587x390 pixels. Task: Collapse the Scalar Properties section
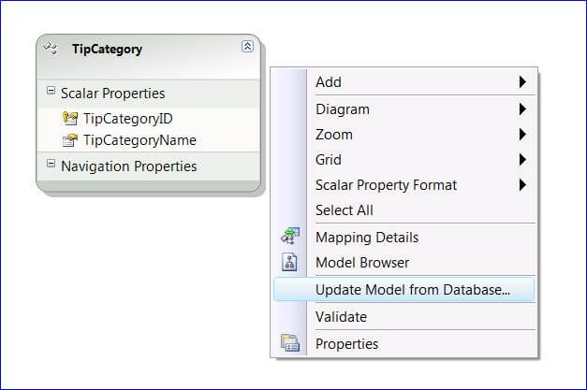51,90
